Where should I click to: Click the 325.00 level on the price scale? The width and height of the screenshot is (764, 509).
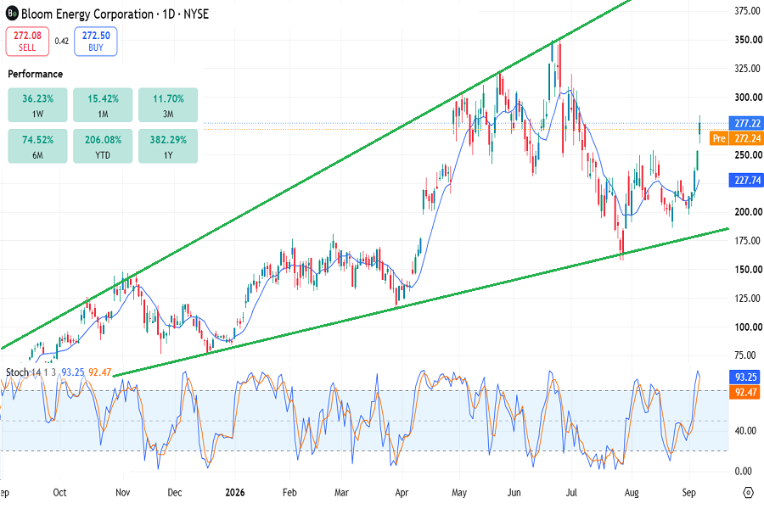(747, 68)
